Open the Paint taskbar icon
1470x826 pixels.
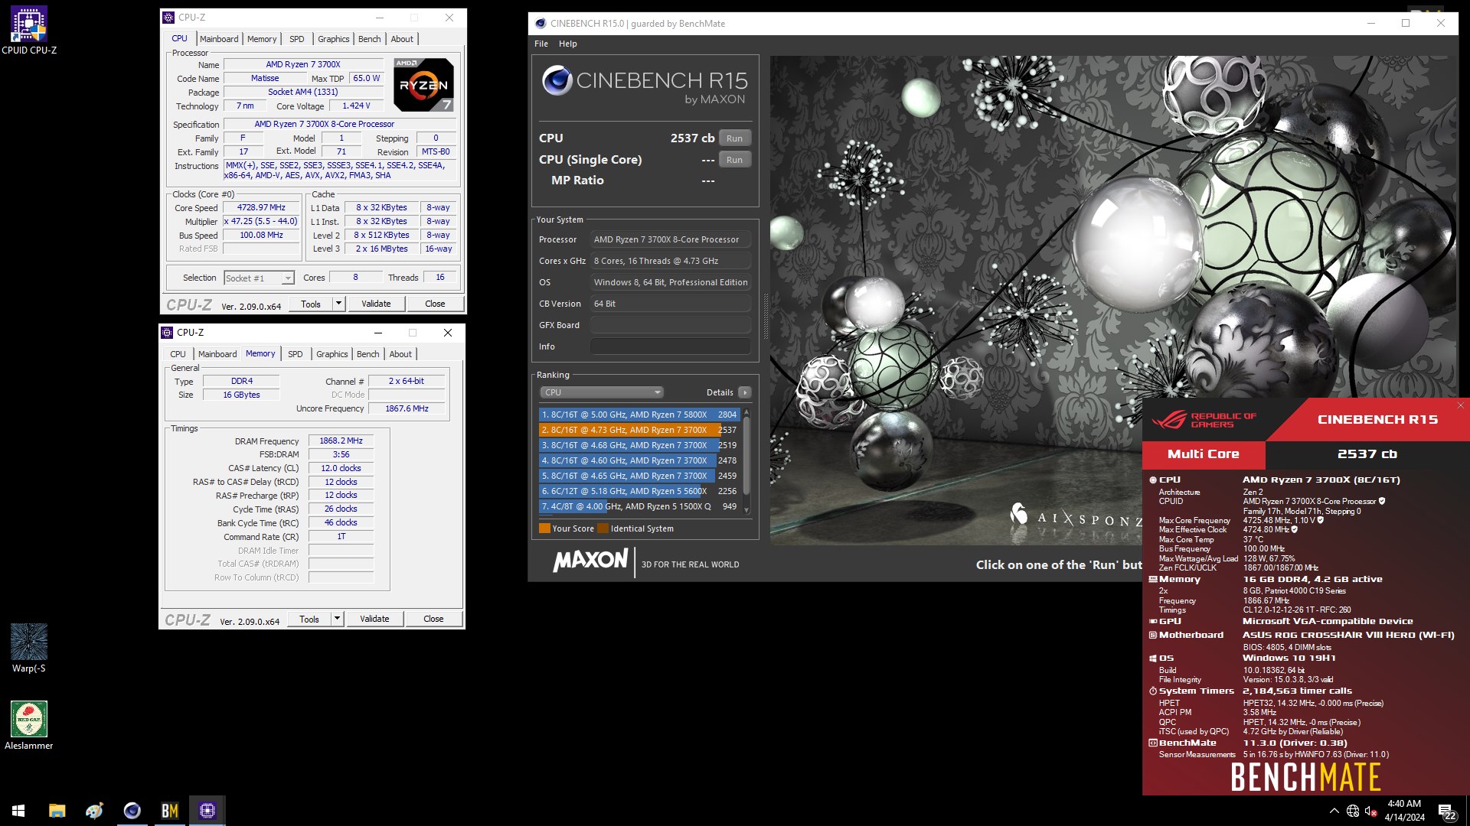94,811
